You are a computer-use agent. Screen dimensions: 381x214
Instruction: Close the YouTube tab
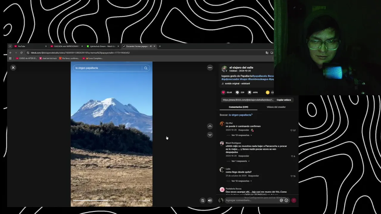[x=46, y=46]
